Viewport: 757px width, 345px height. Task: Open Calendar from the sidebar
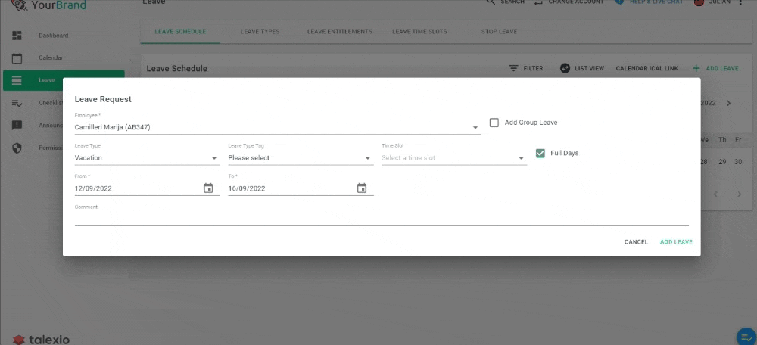tap(51, 58)
